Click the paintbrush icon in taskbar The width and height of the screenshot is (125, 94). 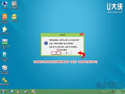(x=18, y=91)
